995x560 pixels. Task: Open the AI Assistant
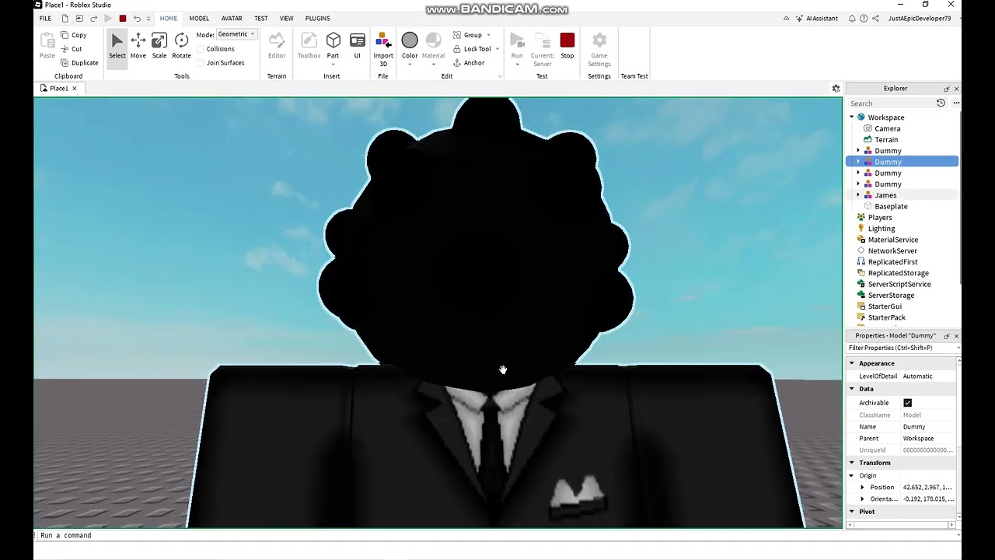click(815, 18)
